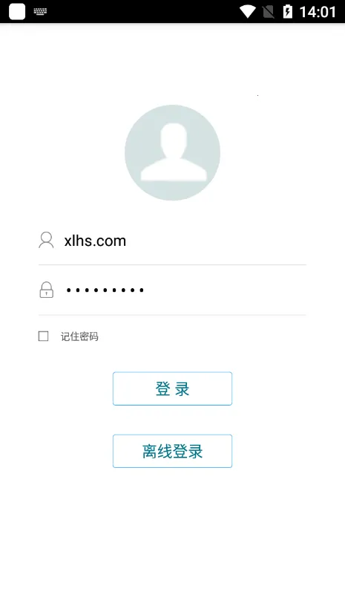Focus the username field showing xlhs.com
The width and height of the screenshot is (345, 615).
click(x=172, y=241)
